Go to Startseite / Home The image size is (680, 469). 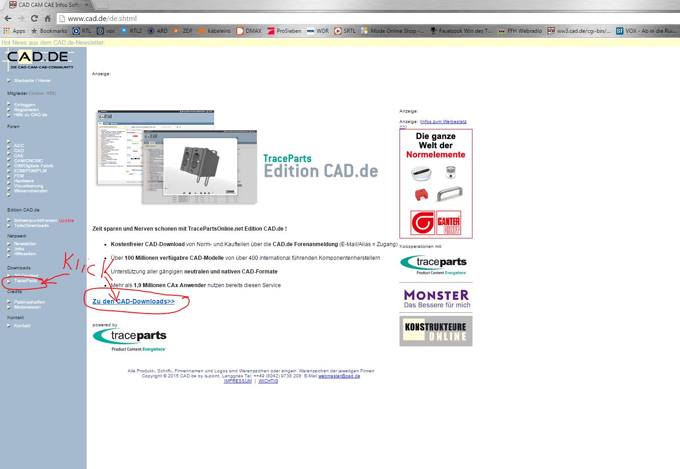tap(32, 81)
